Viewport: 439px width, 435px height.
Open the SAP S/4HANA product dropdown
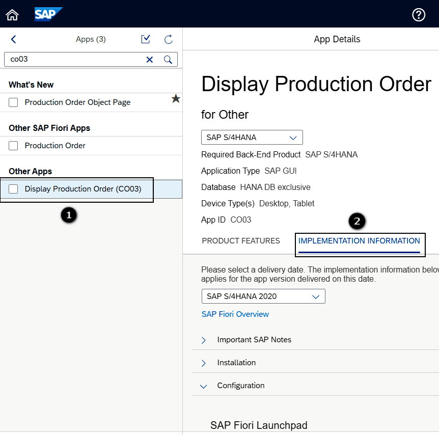(252, 138)
